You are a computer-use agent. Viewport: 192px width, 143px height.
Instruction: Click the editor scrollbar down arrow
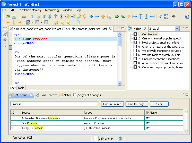[119, 83]
